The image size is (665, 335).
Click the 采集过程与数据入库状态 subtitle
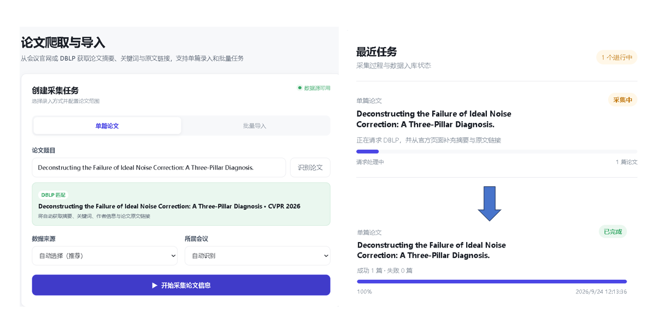click(393, 66)
